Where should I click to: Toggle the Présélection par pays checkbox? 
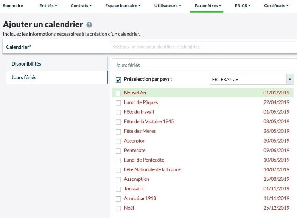[x=118, y=80]
